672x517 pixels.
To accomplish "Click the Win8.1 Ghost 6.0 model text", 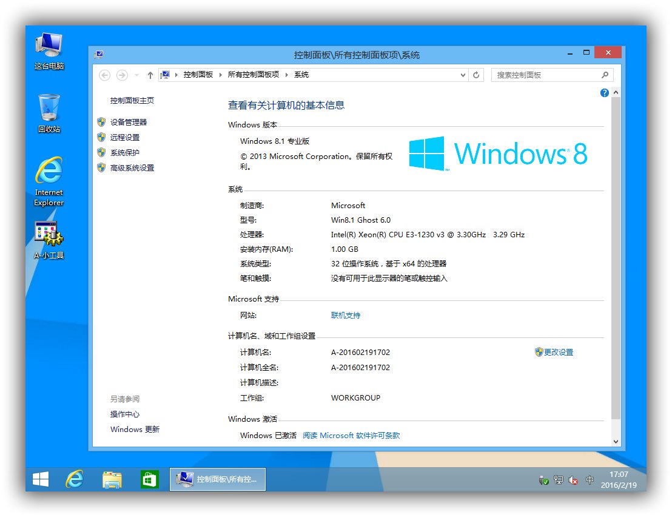I will pyautogui.click(x=361, y=220).
